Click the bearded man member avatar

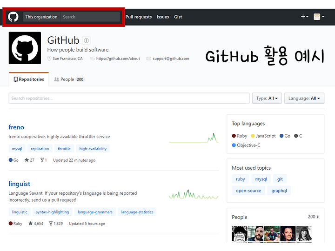tap(256, 234)
